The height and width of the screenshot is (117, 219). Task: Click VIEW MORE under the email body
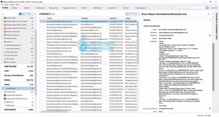(163, 106)
